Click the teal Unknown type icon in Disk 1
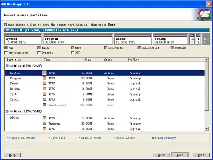 (x=44, y=123)
